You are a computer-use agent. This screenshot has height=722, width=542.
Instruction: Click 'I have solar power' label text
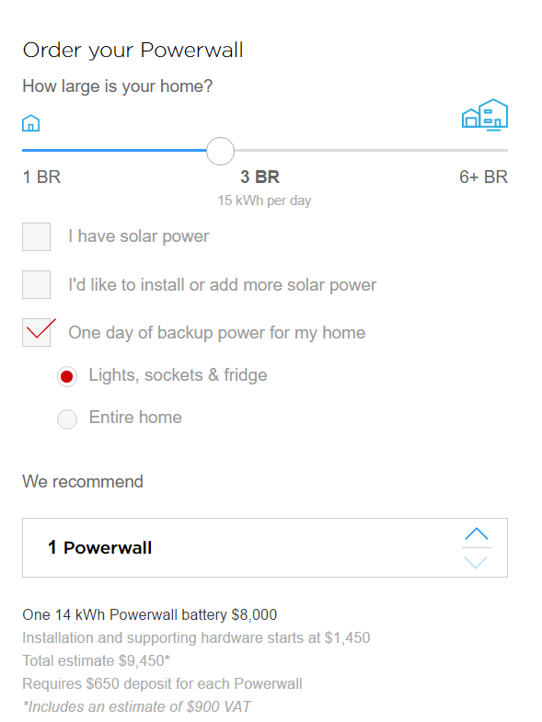pyautogui.click(x=139, y=236)
